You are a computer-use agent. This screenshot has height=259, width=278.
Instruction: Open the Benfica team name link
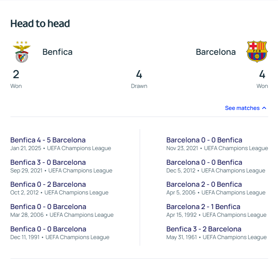pos(57,52)
